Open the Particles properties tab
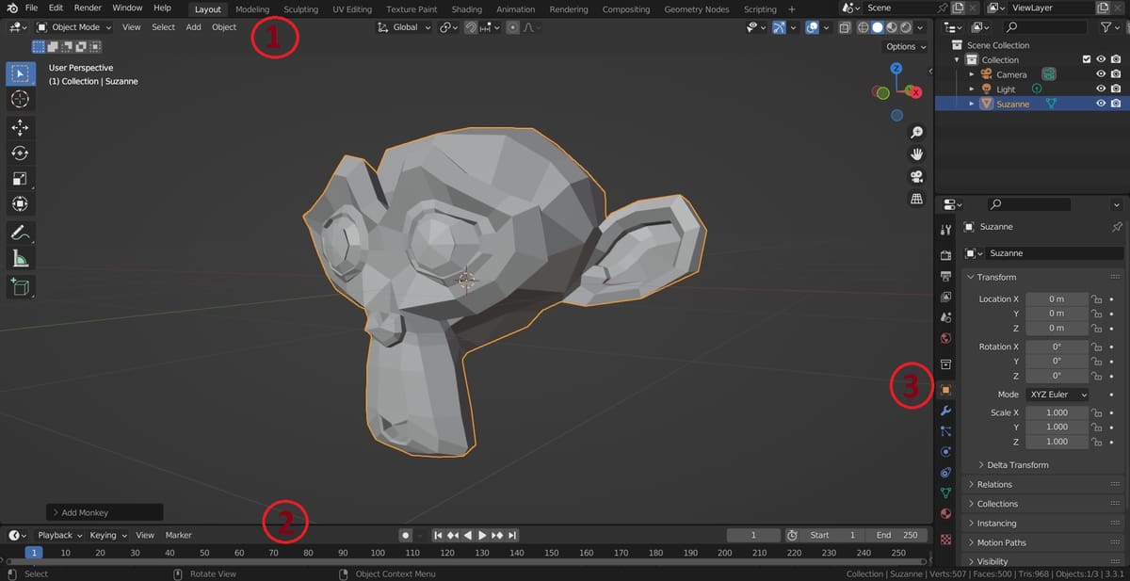The image size is (1130, 581). click(x=945, y=431)
